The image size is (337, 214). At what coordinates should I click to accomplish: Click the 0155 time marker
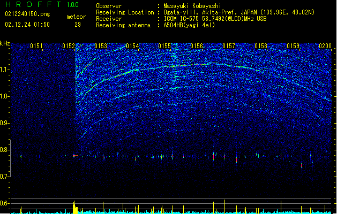coord(164,46)
